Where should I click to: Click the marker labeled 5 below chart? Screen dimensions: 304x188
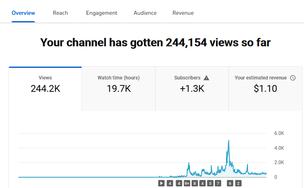pyautogui.click(x=210, y=183)
